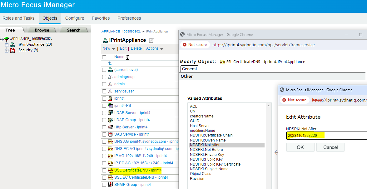Click the Not secure warning icon in Chrome
This screenshot has height=189, width=367.
pyautogui.click(x=185, y=44)
